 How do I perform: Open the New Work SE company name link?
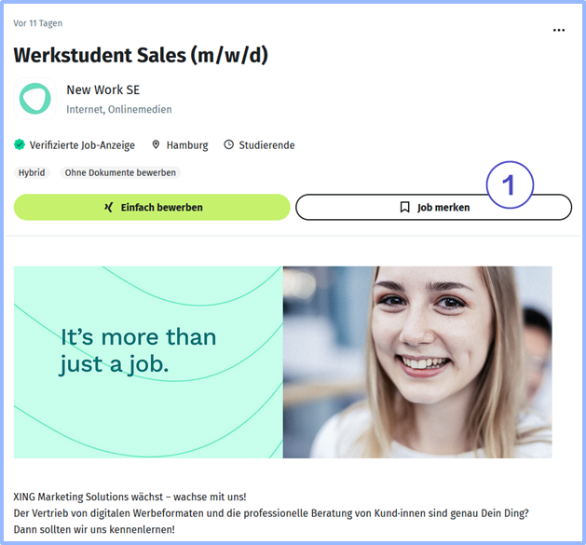point(102,90)
